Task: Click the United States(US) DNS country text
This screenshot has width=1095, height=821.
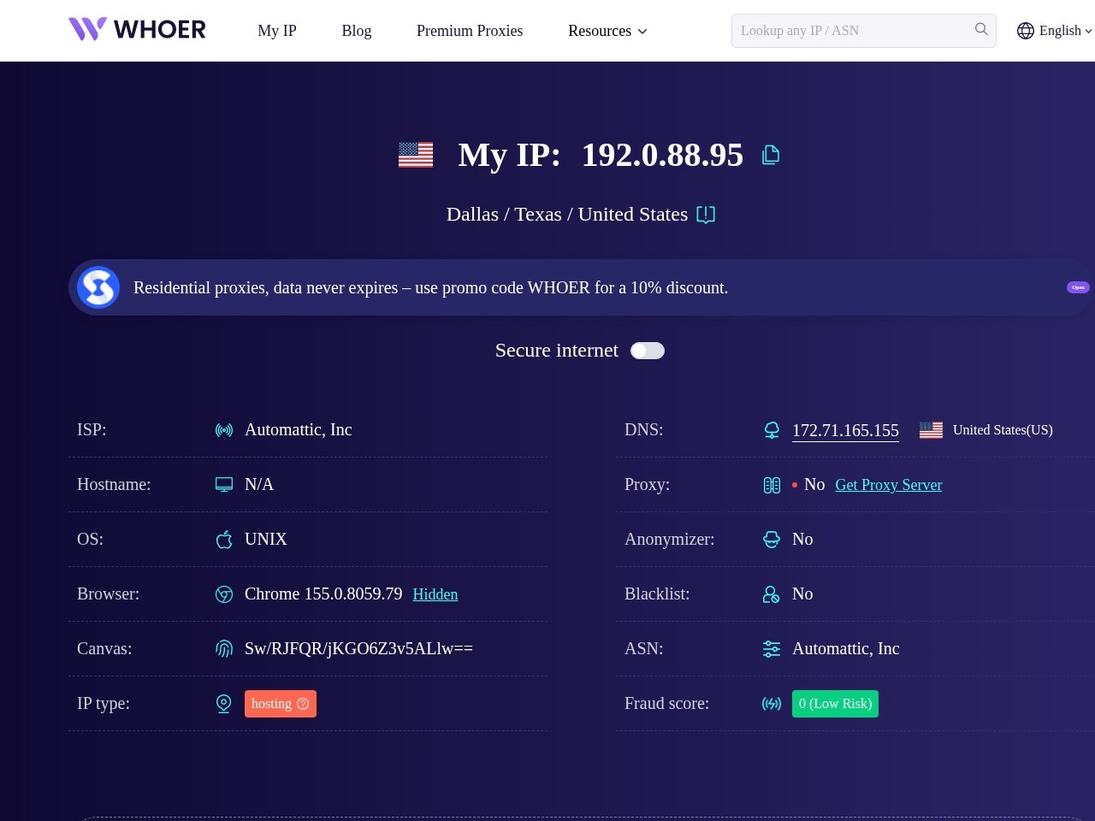Action: point(1003,430)
